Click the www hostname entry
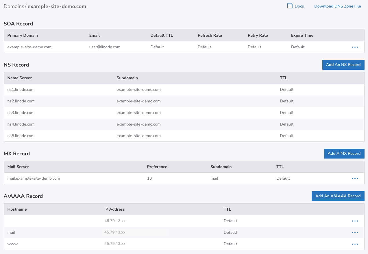The width and height of the screenshot is (368, 254). [12, 244]
